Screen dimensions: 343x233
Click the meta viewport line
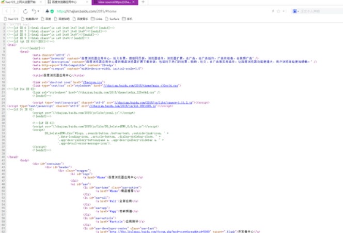[x=88, y=69]
